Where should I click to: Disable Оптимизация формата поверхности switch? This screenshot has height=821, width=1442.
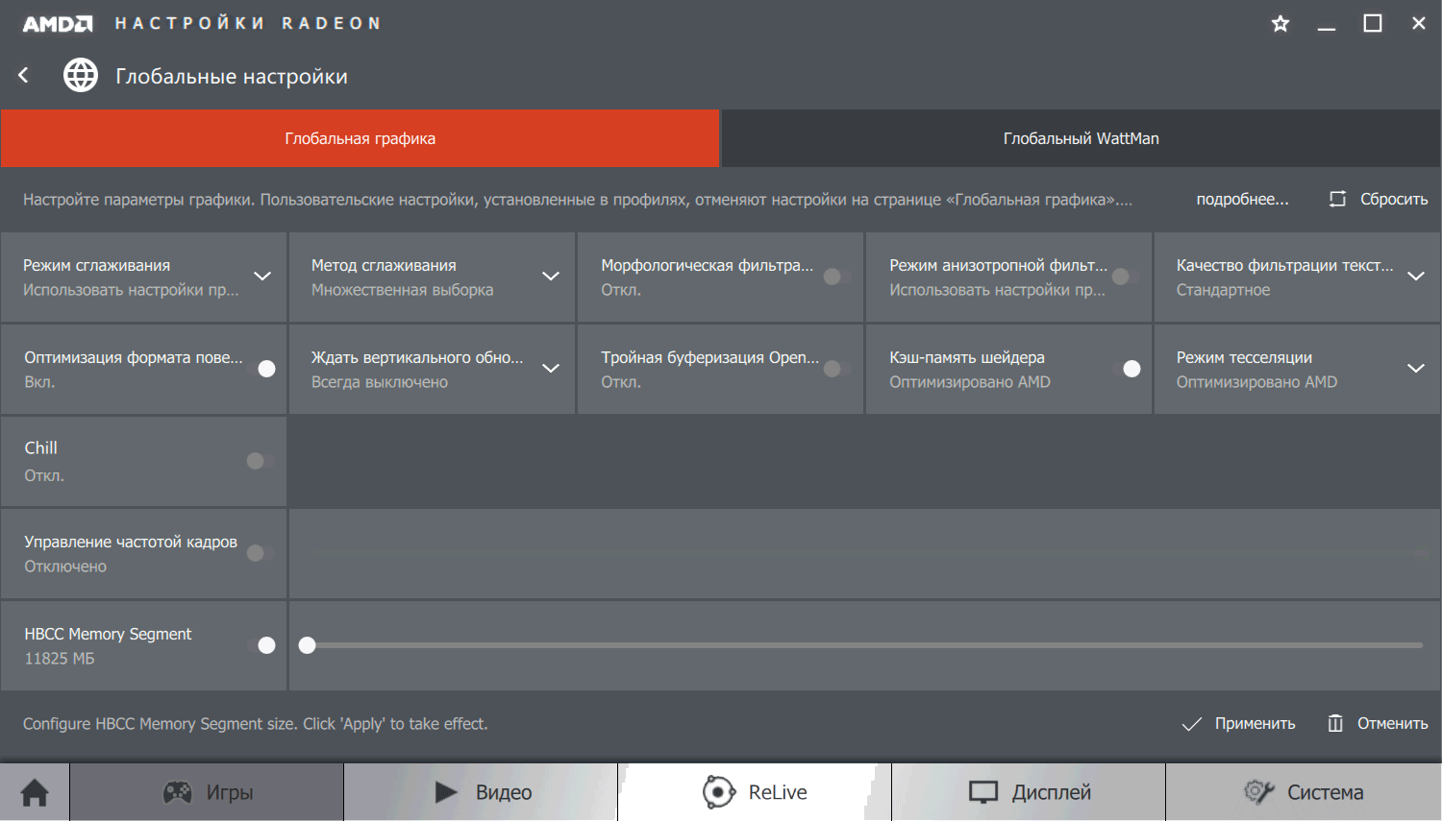[261, 369]
